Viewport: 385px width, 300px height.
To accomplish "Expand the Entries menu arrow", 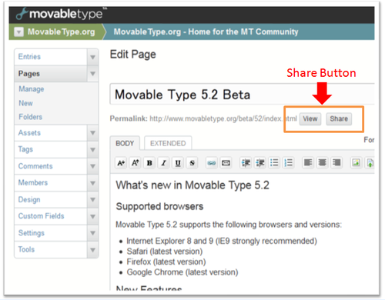I will [92, 57].
